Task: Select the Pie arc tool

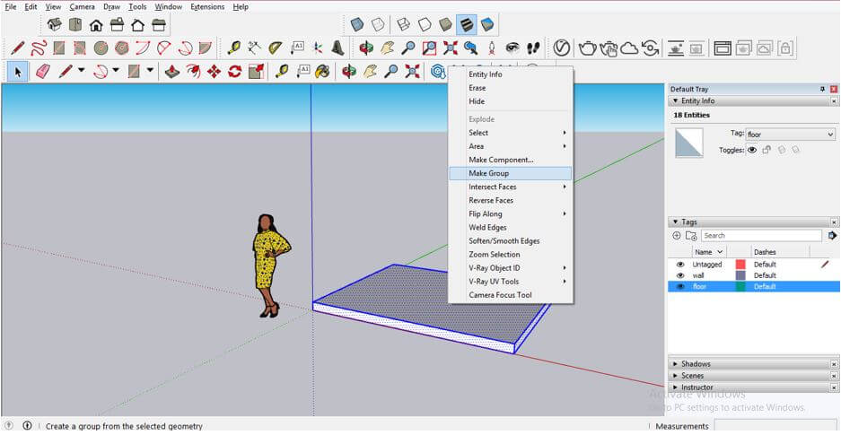Action: [205, 48]
